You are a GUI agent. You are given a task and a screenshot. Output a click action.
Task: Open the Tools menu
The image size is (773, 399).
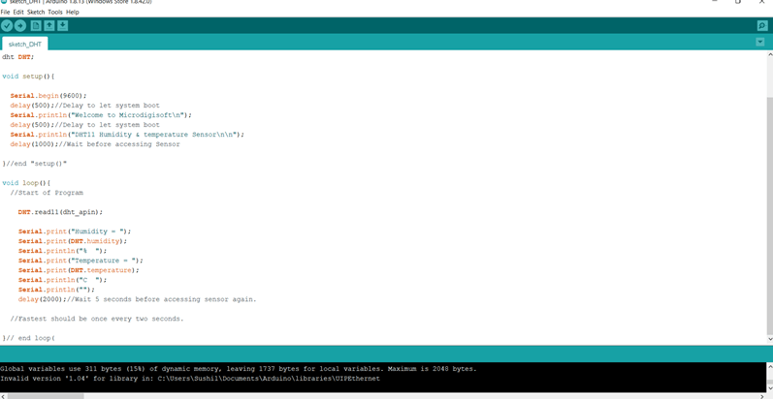[55, 12]
